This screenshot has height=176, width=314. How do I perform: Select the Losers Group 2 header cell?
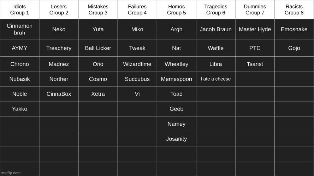click(59, 10)
